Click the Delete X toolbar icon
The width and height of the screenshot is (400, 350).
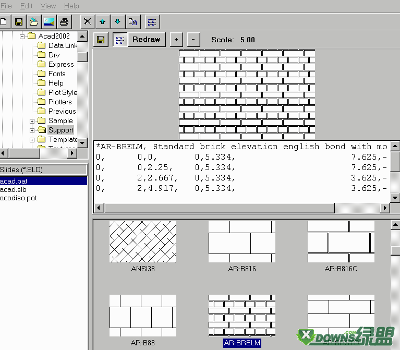click(87, 22)
